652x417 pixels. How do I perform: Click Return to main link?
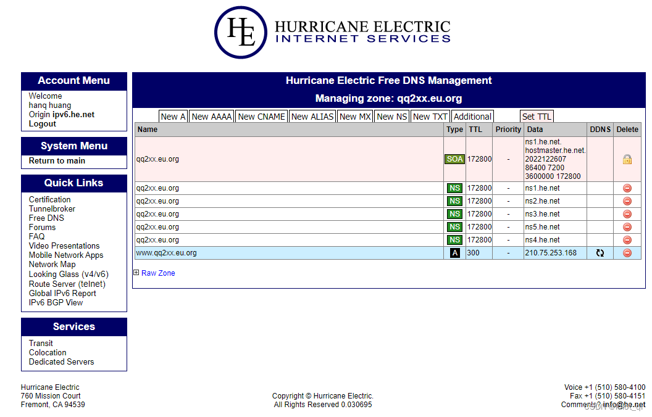pos(57,161)
